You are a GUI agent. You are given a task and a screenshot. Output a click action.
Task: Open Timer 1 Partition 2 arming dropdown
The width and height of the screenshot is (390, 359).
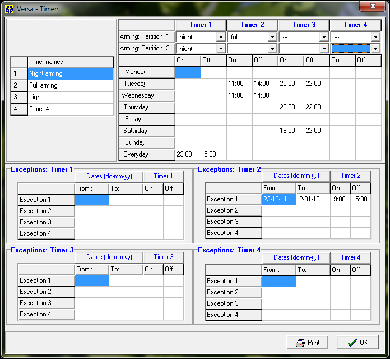pyautogui.click(x=221, y=49)
